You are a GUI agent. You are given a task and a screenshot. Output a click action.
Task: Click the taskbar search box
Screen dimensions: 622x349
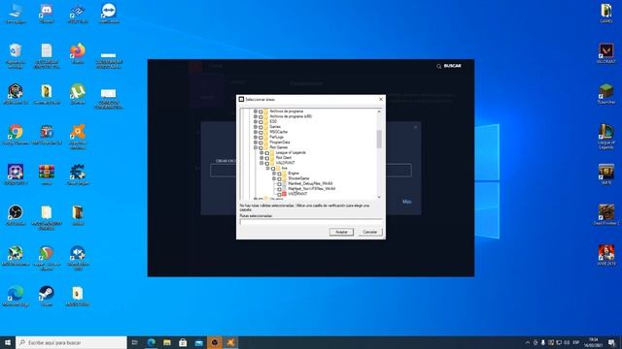pos(71,342)
